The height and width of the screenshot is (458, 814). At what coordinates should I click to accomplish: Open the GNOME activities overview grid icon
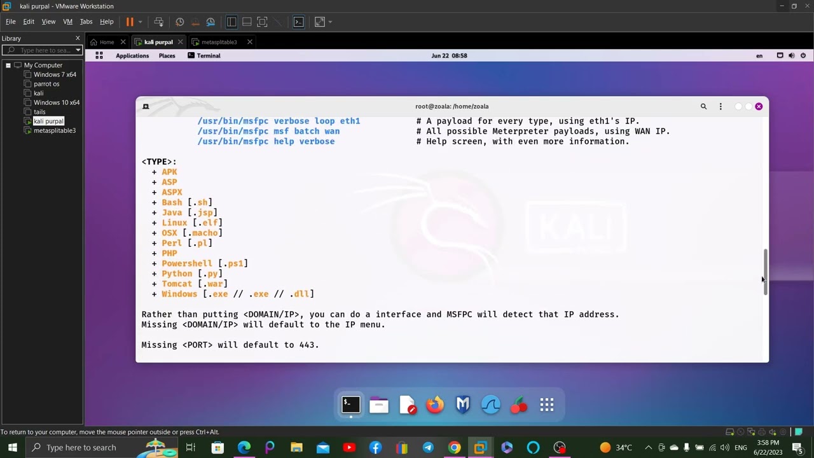click(99, 55)
